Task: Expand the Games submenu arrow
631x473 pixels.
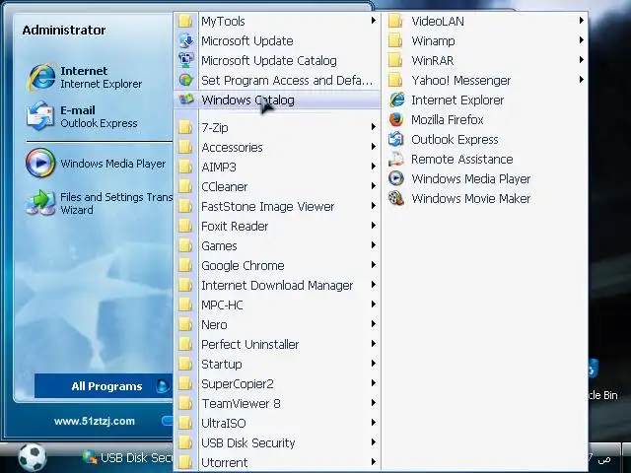Action: pyautogui.click(x=374, y=245)
